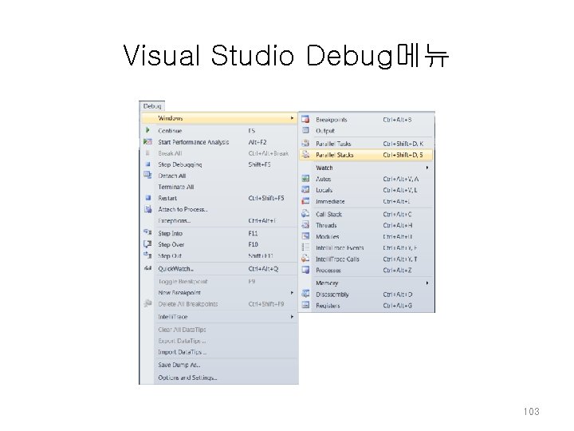574x431 pixels.
Task: Expand the Memory submenu arrow
Action: (427, 283)
